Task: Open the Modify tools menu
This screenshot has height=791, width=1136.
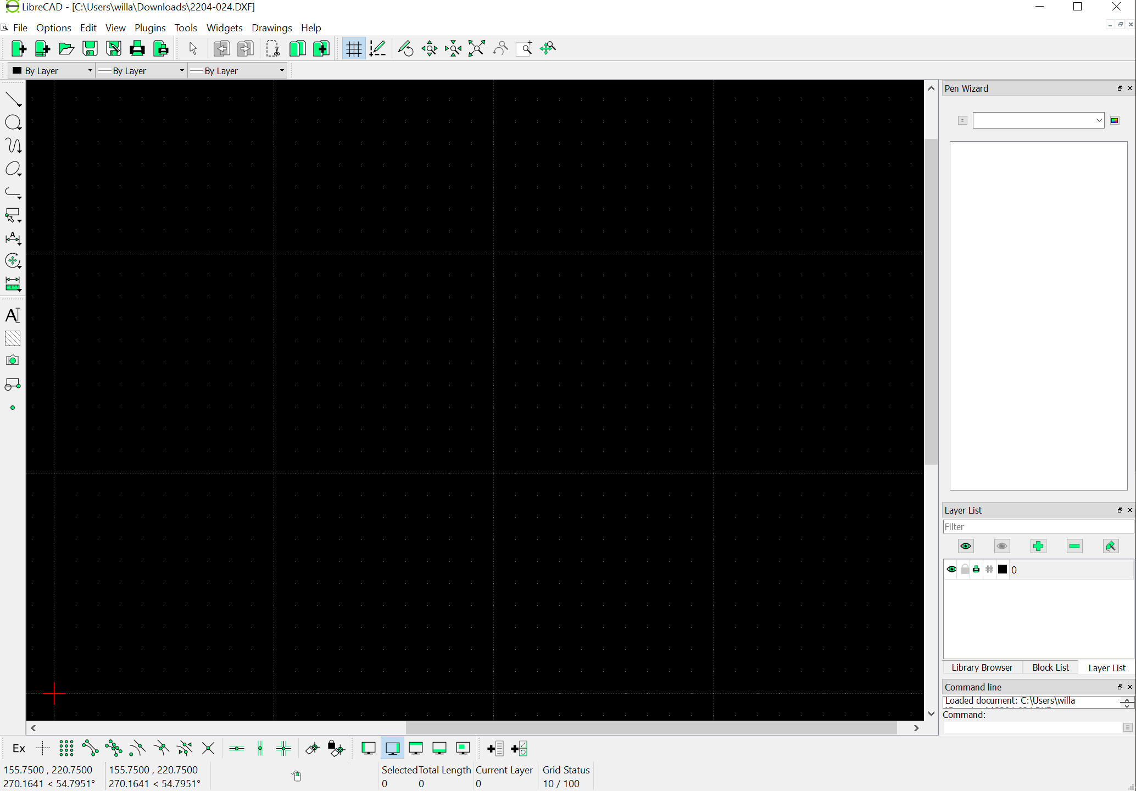Action: [13, 261]
